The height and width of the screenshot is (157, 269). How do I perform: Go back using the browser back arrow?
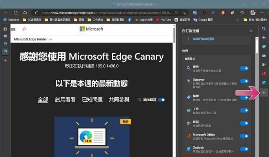coord(6,13)
